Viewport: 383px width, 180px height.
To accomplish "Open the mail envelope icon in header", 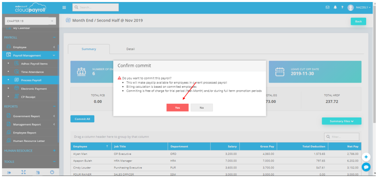I will tap(327, 7).
